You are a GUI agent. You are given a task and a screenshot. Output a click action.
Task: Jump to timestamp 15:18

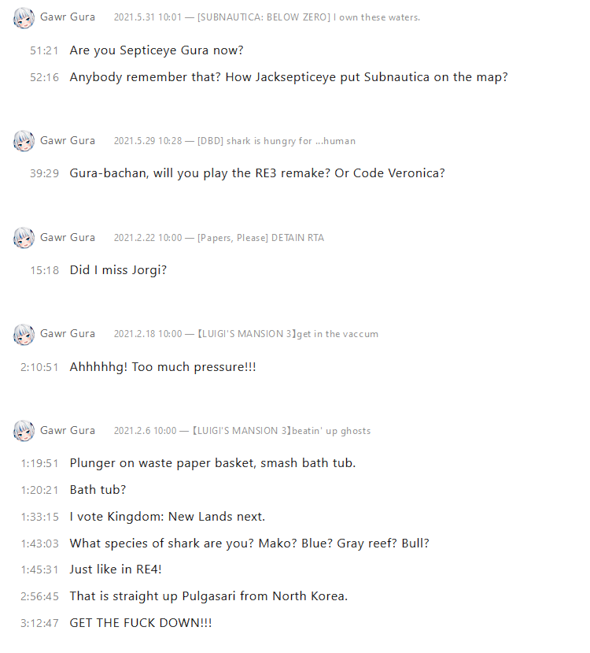pos(44,270)
